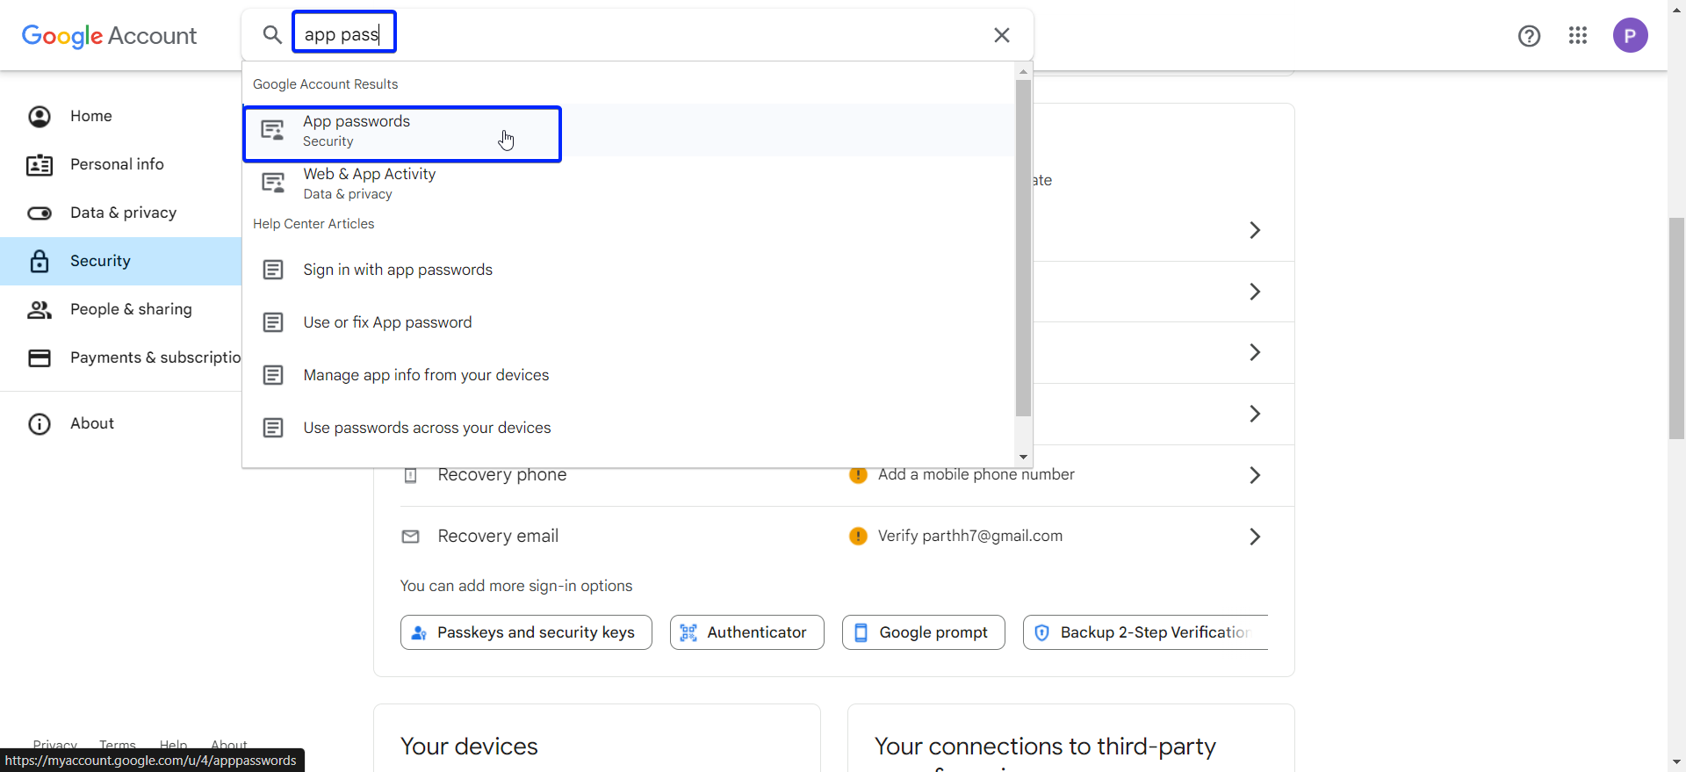Click the Data & privacy toggle icon
The width and height of the screenshot is (1686, 772).
[x=40, y=213]
